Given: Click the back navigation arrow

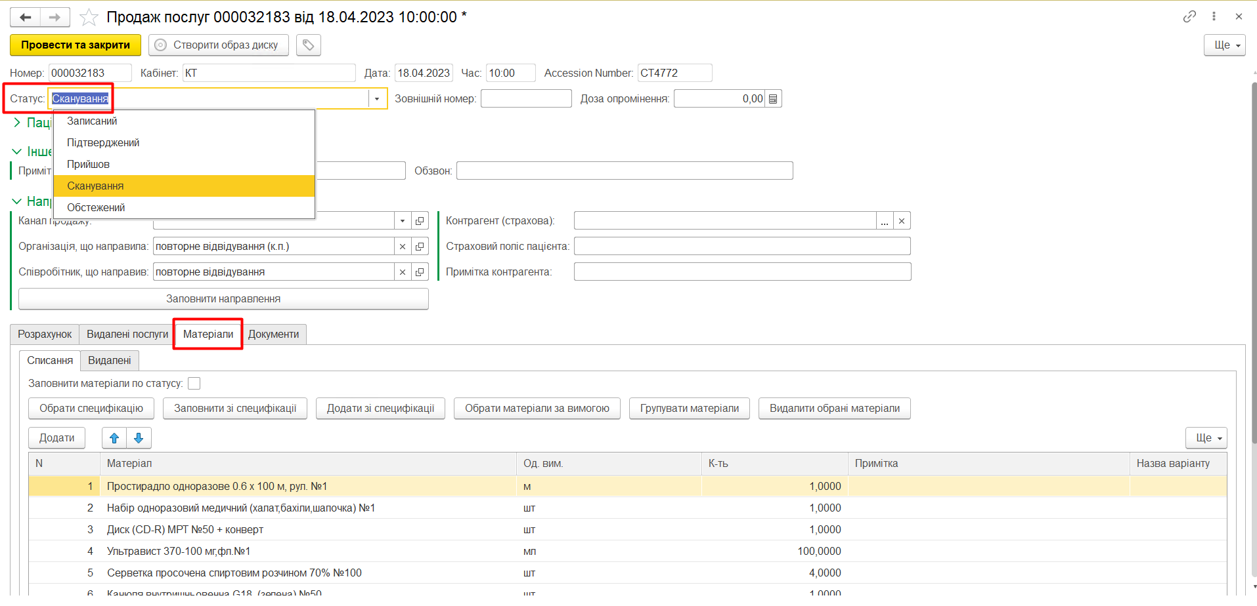Looking at the screenshot, I should click(26, 18).
